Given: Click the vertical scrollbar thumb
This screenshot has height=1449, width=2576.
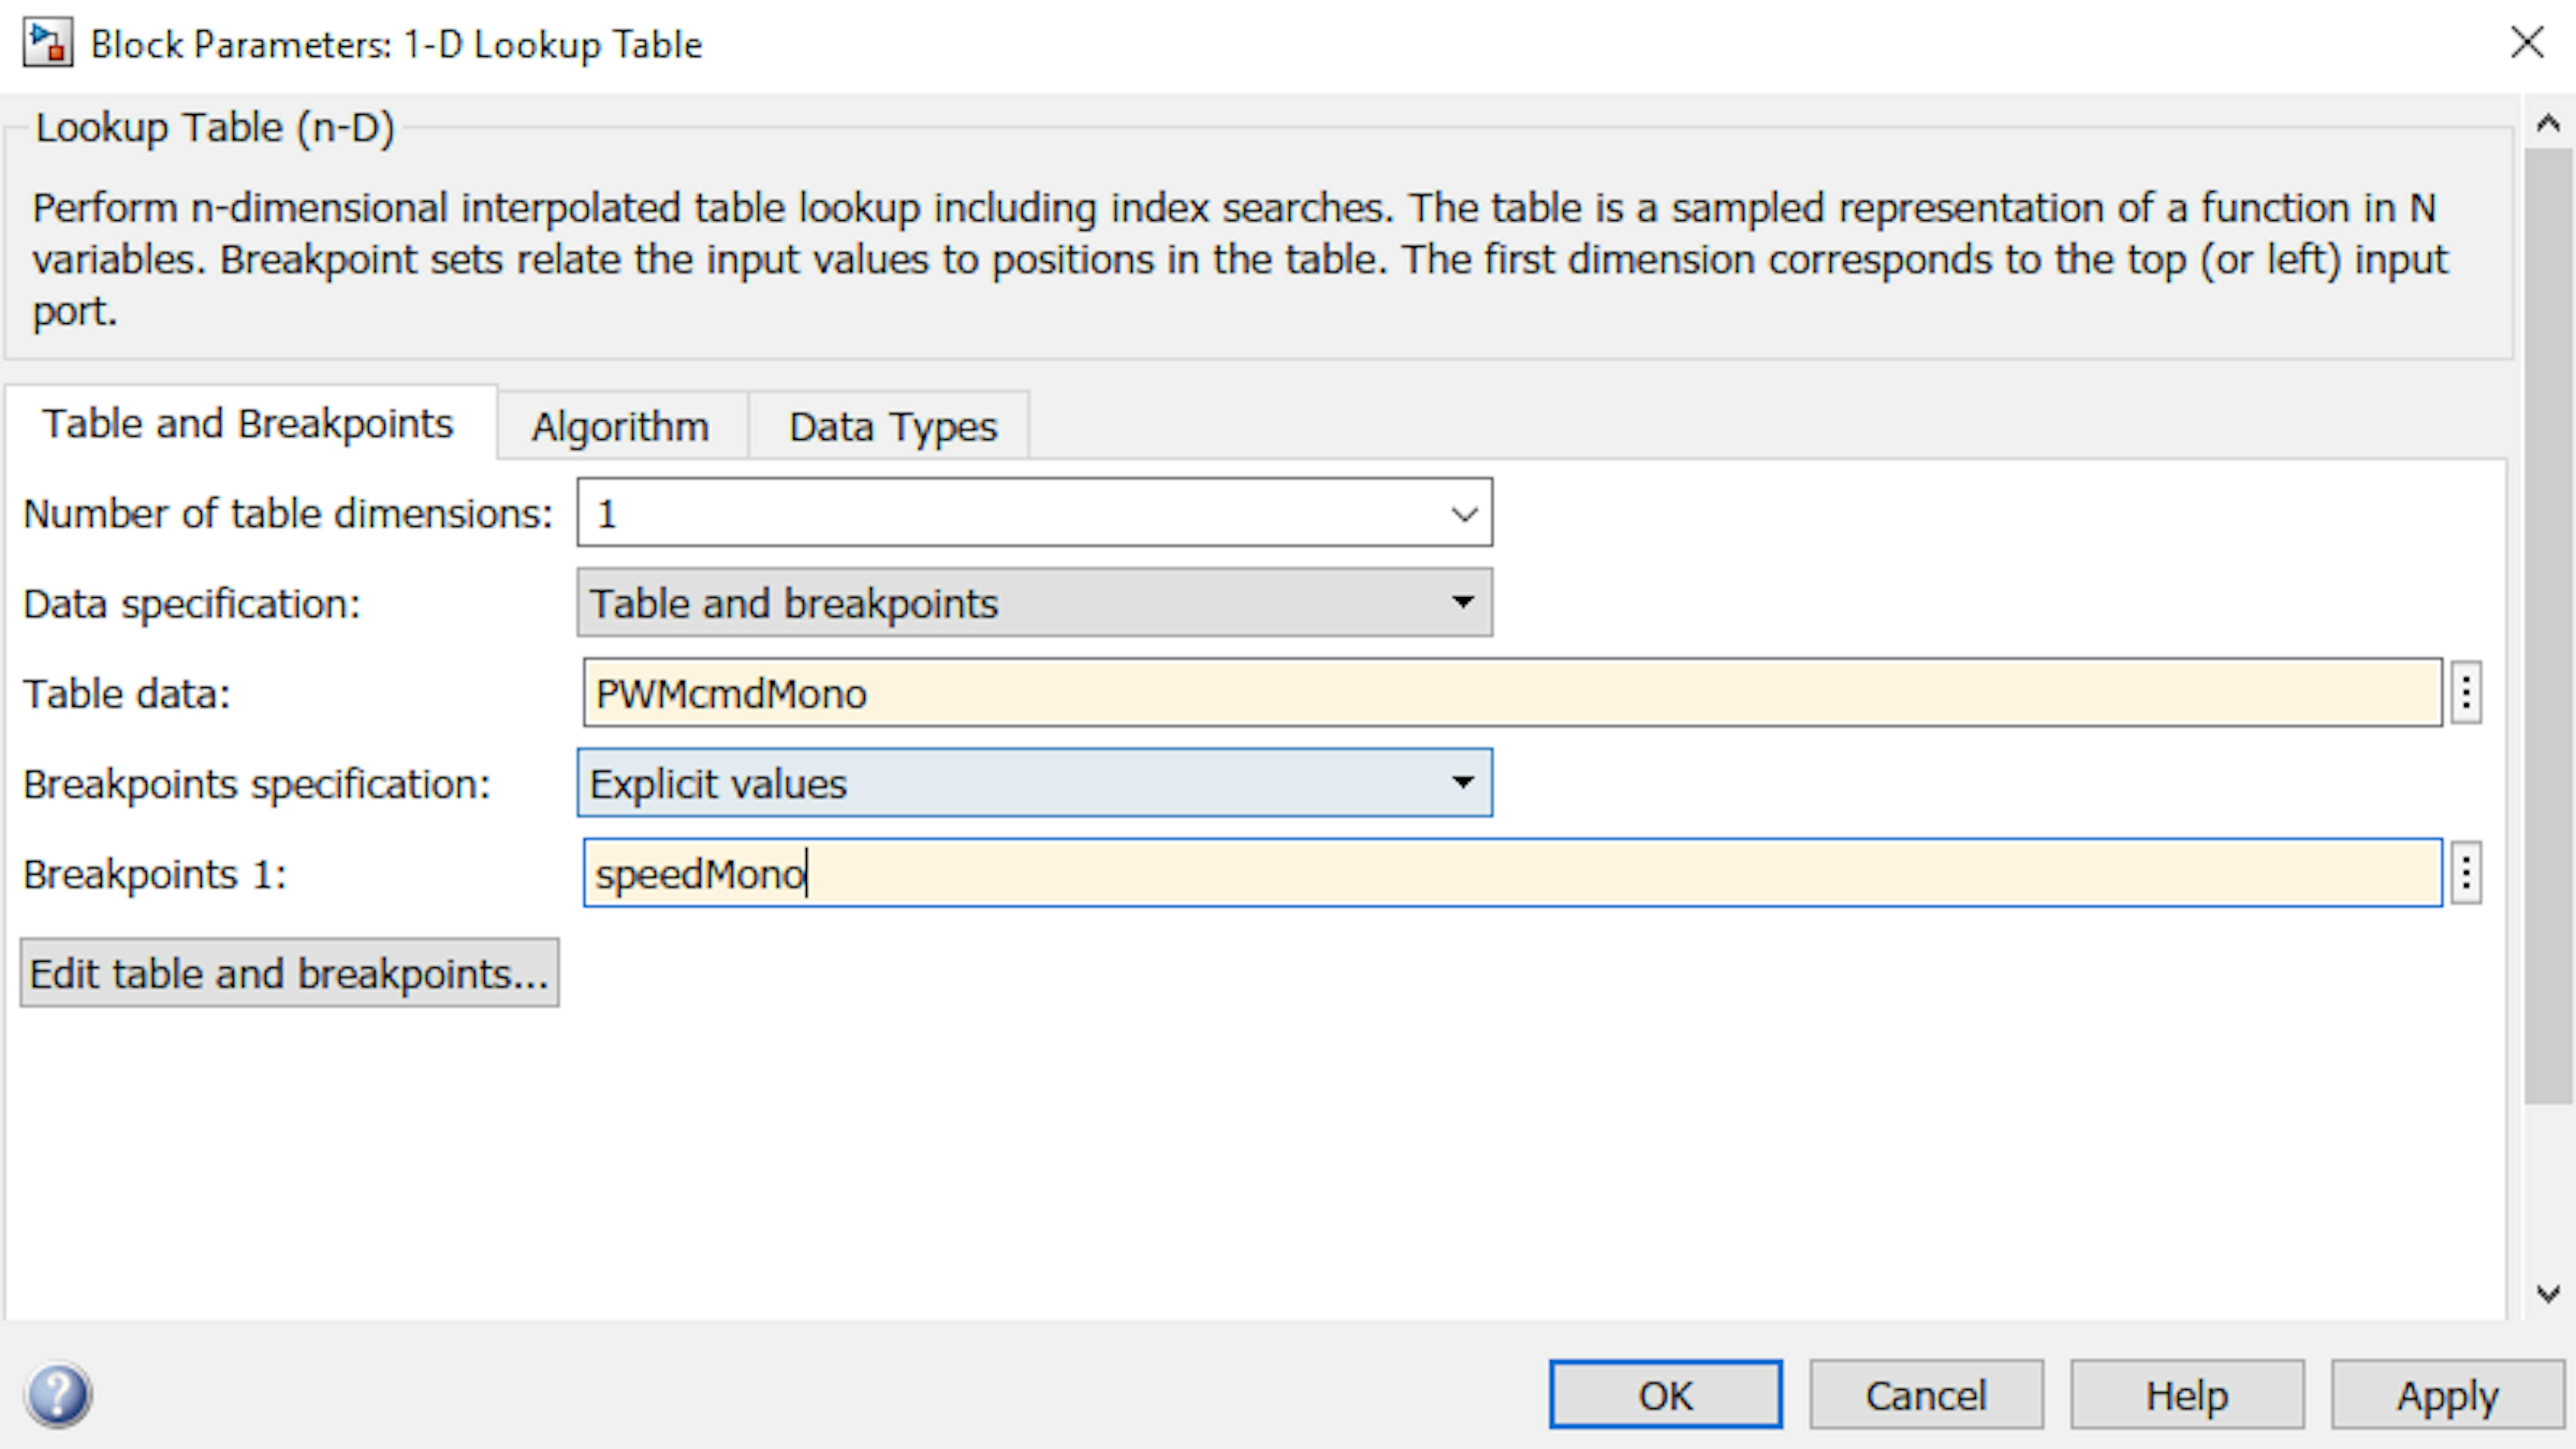Looking at the screenshot, I should [2548, 625].
